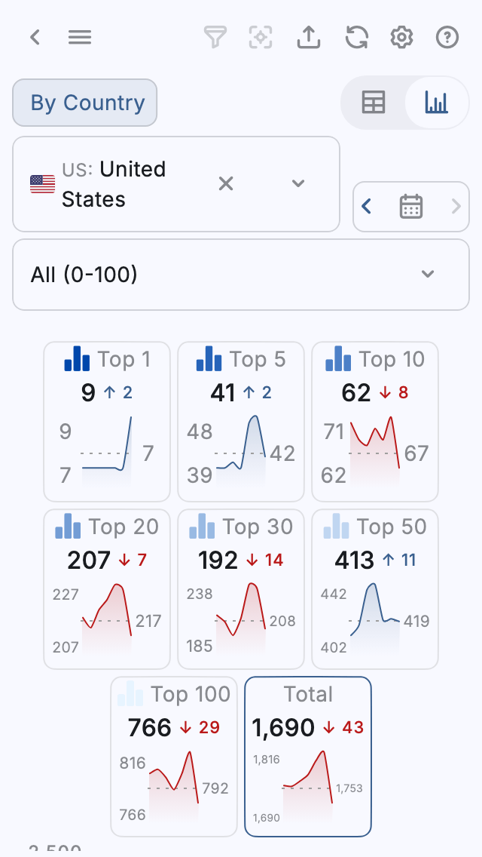Open the help question mark icon
Screen dimensions: 482x857
point(447,37)
